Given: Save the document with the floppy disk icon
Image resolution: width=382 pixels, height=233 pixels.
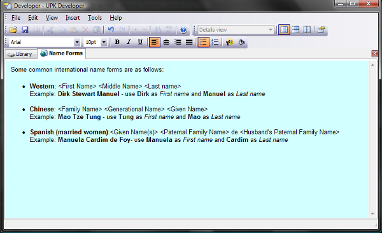Looking at the screenshot, I should click(25, 30).
